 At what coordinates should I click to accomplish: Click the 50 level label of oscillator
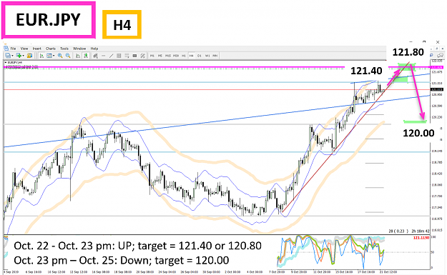(433, 252)
